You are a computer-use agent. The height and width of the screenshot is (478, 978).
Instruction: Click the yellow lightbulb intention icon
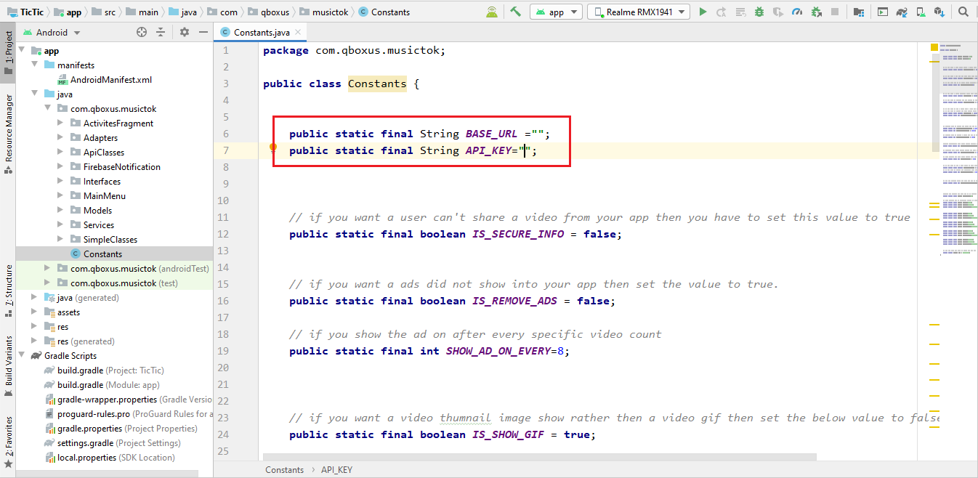pos(273,148)
